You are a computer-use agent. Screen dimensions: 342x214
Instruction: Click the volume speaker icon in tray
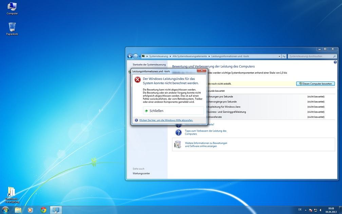point(320,210)
